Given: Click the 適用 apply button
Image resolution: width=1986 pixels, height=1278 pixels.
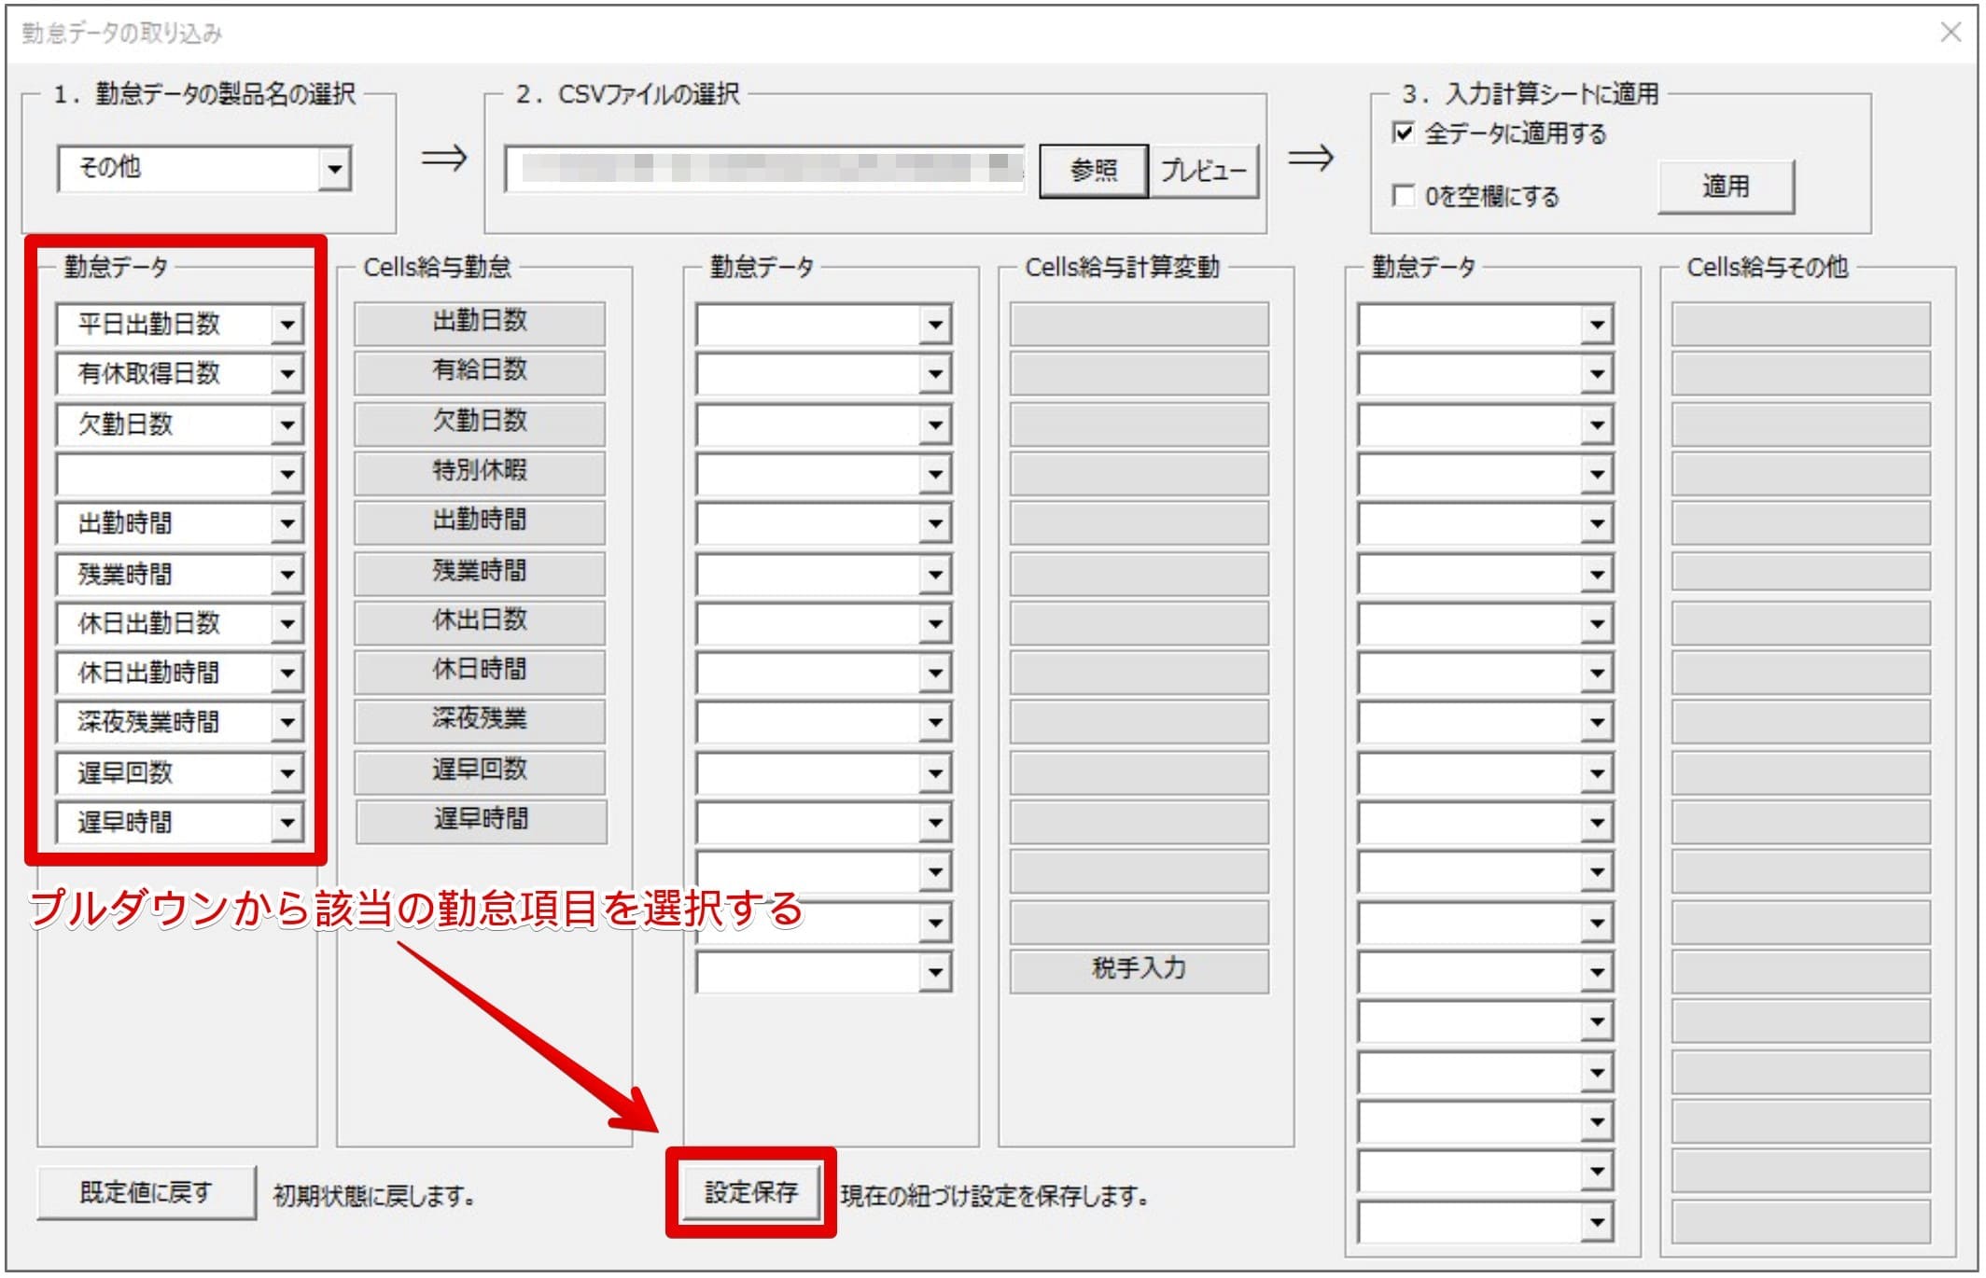Looking at the screenshot, I should (x=1725, y=185).
